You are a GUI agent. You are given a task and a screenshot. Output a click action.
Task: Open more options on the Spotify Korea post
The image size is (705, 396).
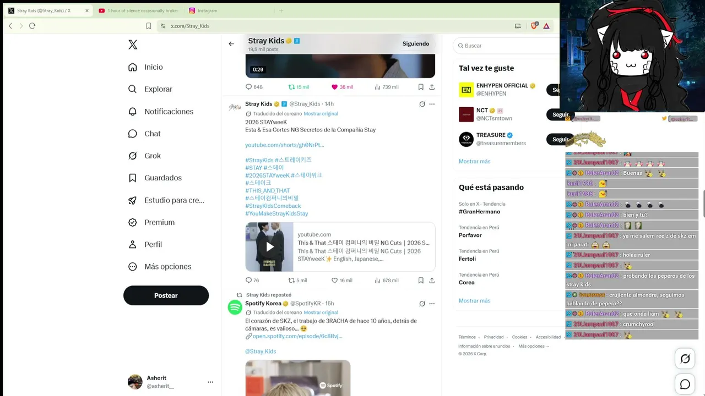coord(432,304)
